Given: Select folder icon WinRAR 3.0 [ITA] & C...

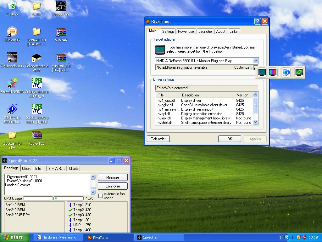Looking at the screenshot, I should pos(36,37).
